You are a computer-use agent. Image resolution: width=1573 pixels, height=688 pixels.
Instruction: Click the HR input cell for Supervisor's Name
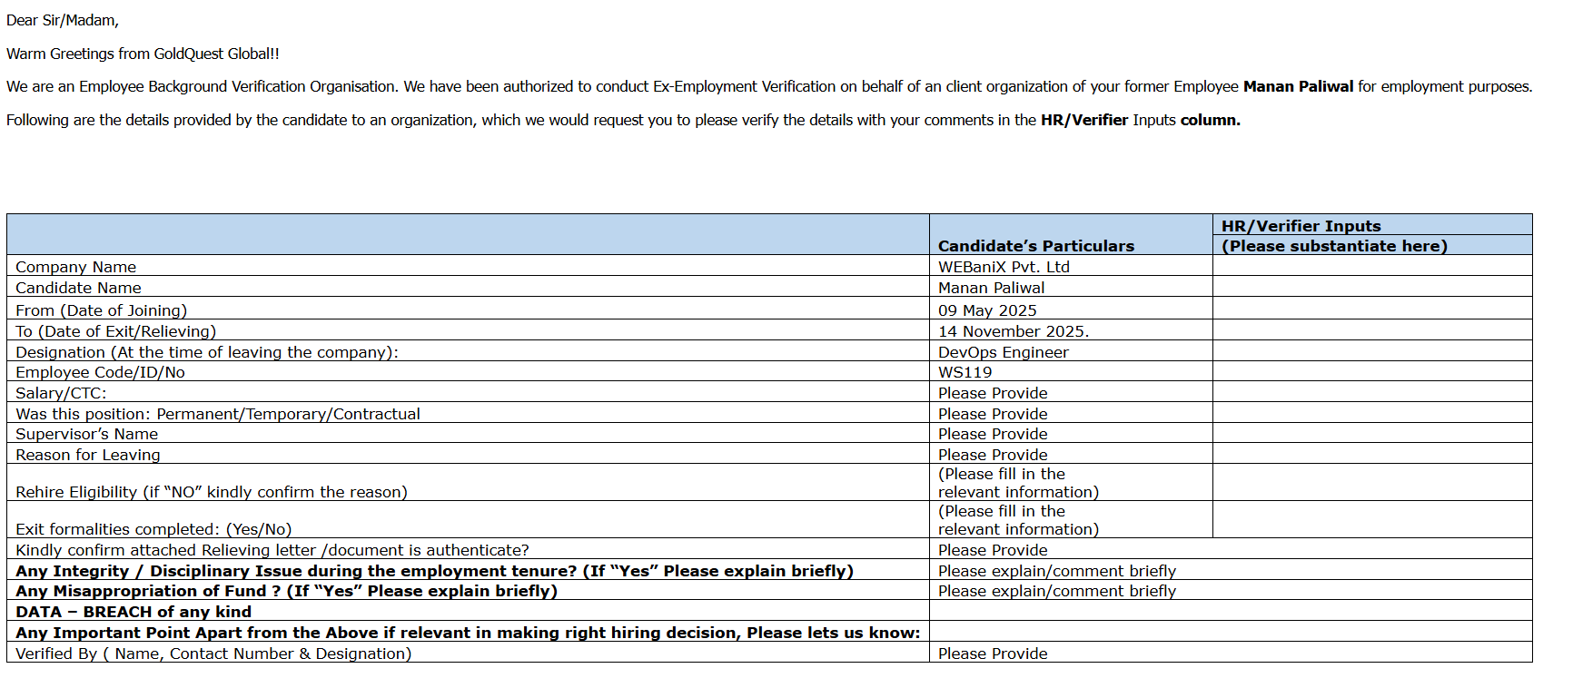tap(1371, 433)
